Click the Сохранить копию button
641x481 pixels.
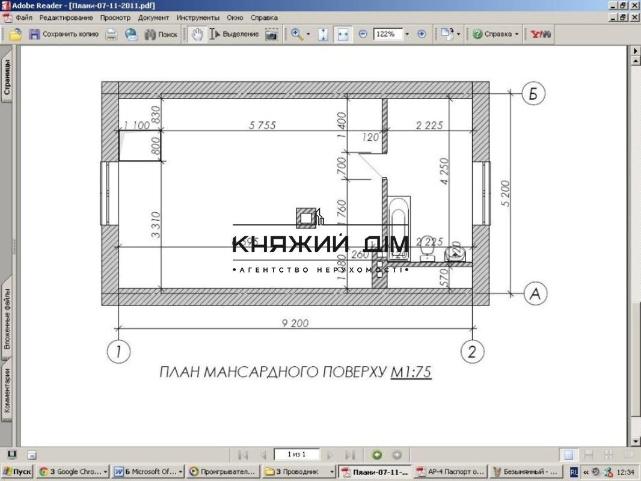pyautogui.click(x=64, y=34)
